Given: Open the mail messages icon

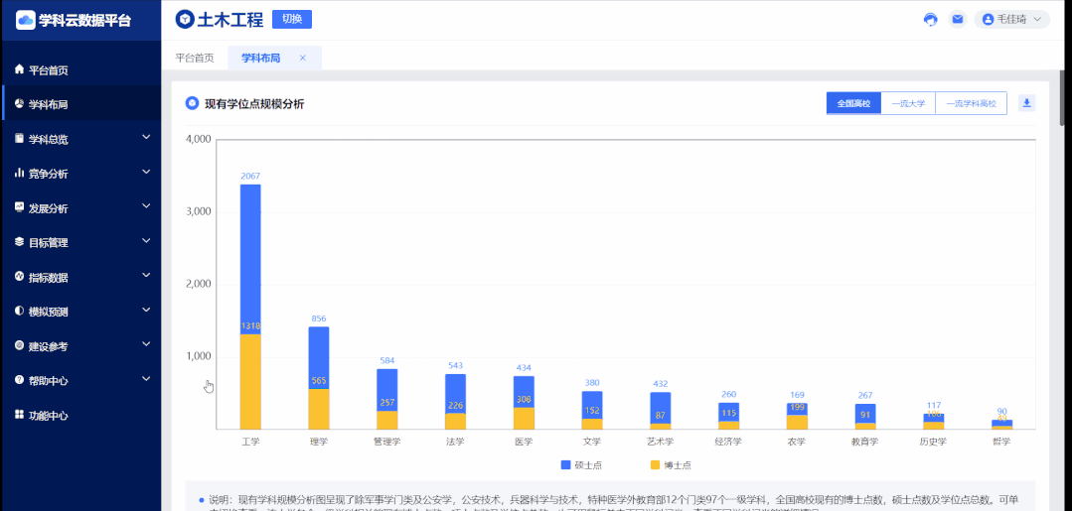Looking at the screenshot, I should click(957, 19).
